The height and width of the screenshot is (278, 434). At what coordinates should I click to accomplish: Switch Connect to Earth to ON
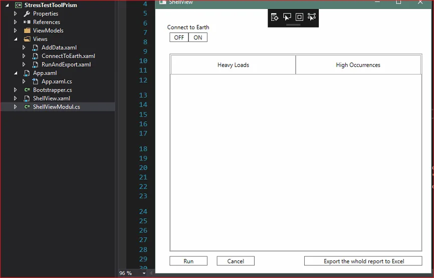pyautogui.click(x=197, y=37)
